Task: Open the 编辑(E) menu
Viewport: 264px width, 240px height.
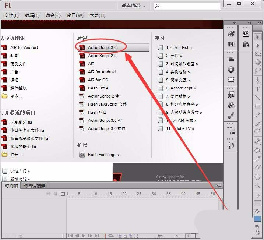Action: coord(32,15)
